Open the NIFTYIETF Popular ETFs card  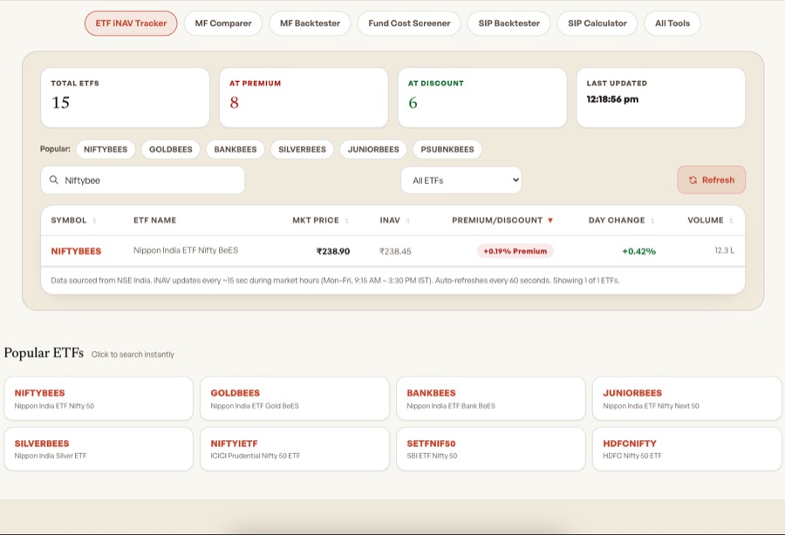295,449
